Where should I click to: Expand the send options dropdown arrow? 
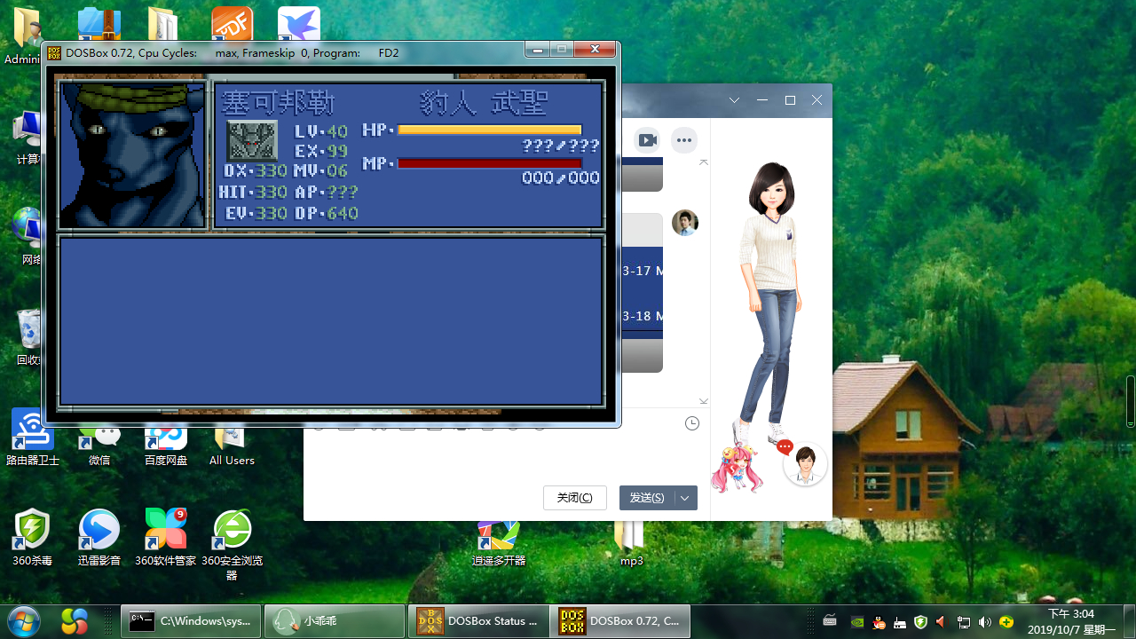tap(686, 498)
